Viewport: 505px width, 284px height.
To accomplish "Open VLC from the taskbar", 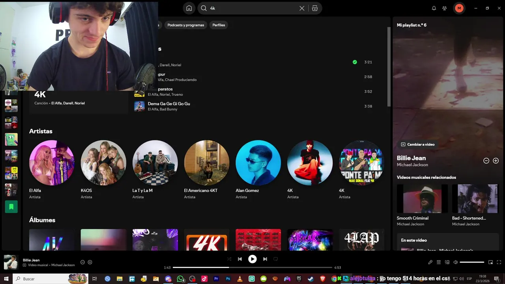I will pos(239,279).
